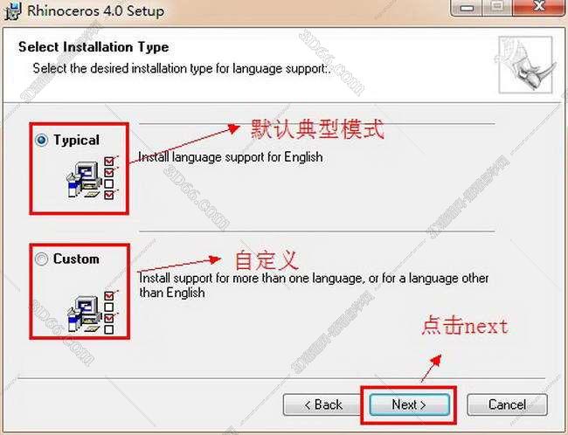Click the "Select Installation Type" heading

click(94, 47)
